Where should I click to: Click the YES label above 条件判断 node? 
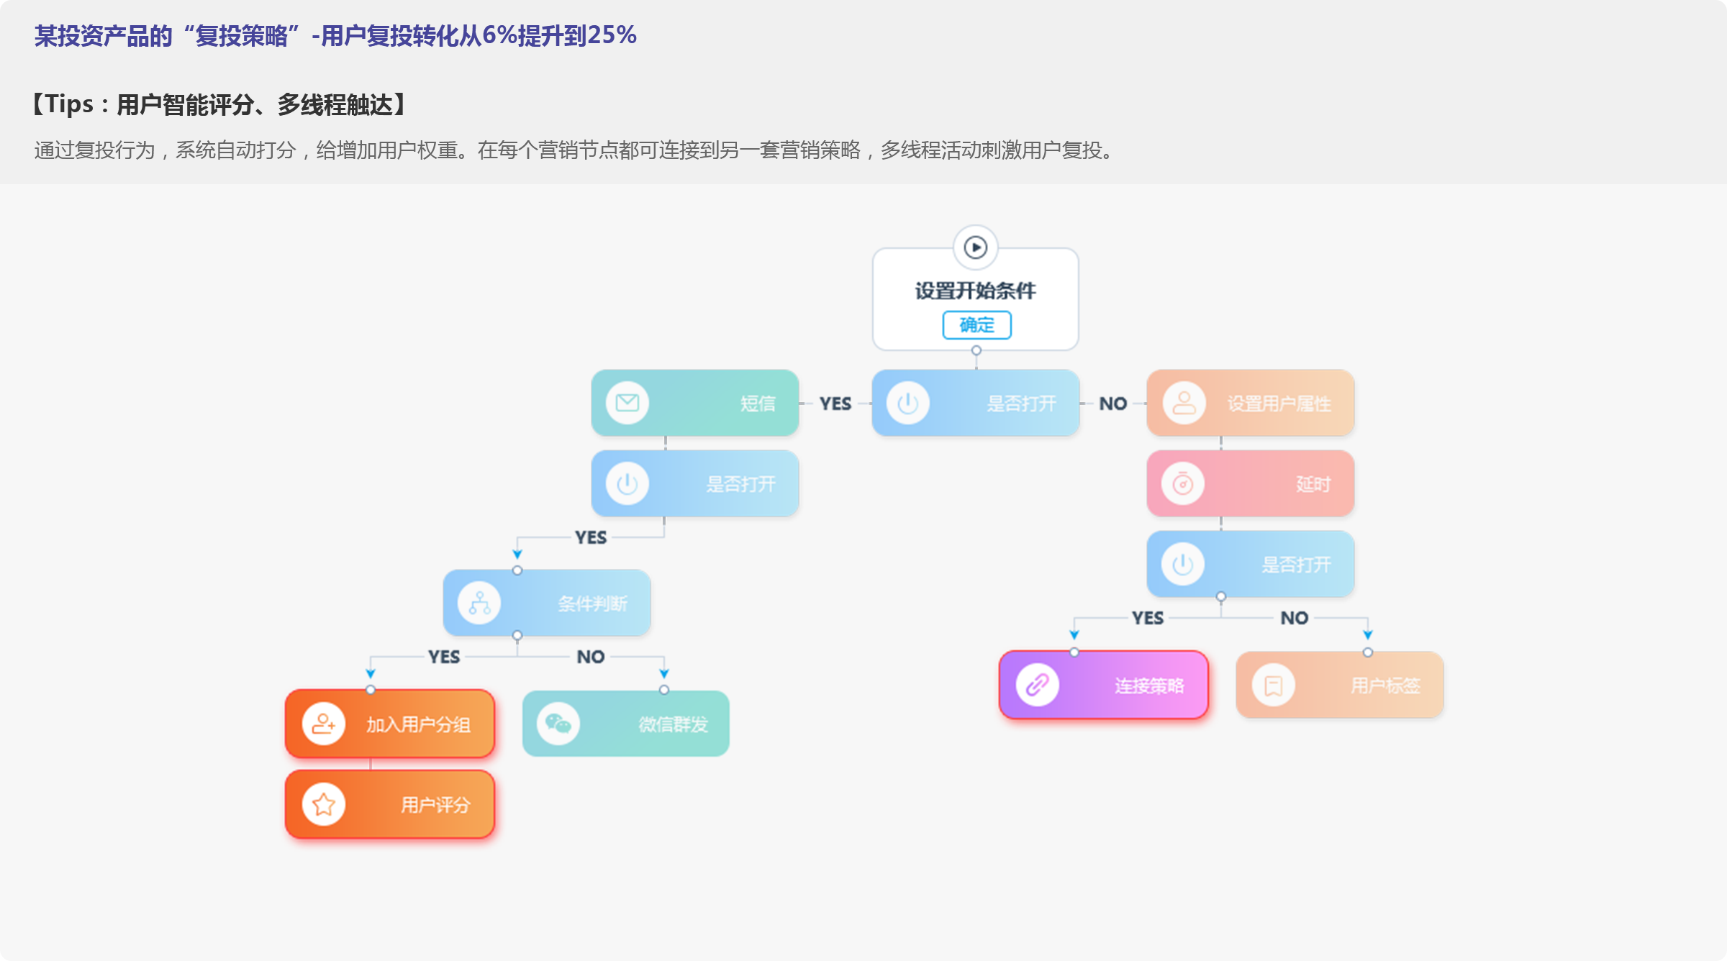pos(591,537)
